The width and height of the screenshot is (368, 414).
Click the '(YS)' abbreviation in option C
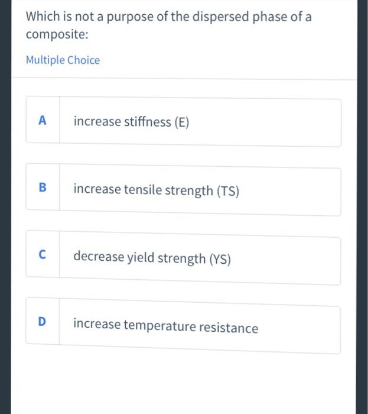click(x=220, y=259)
